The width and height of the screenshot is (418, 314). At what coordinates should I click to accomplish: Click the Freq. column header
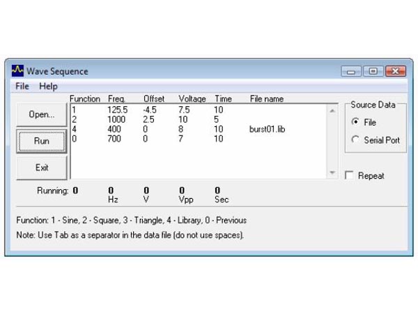point(116,99)
